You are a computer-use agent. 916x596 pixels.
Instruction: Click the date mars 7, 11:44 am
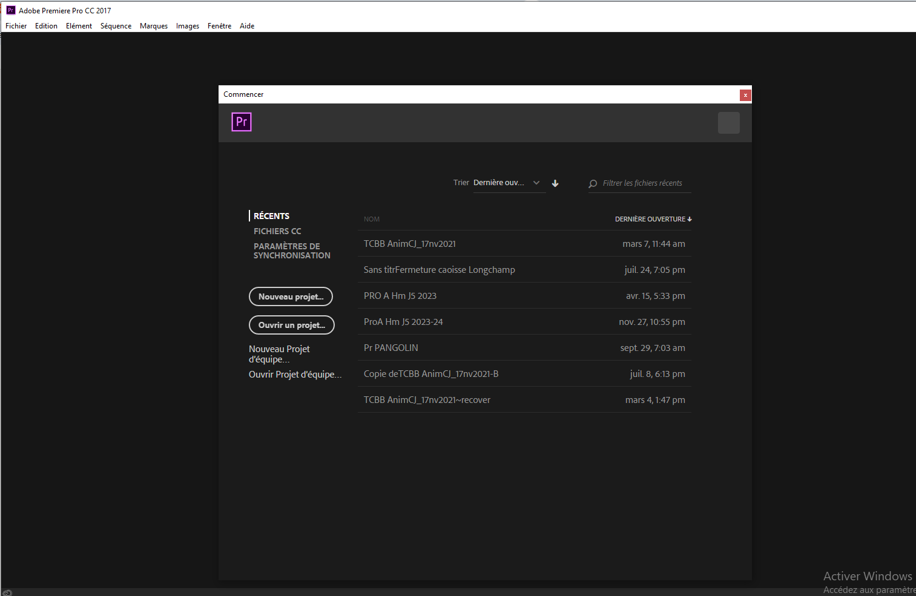tap(654, 244)
